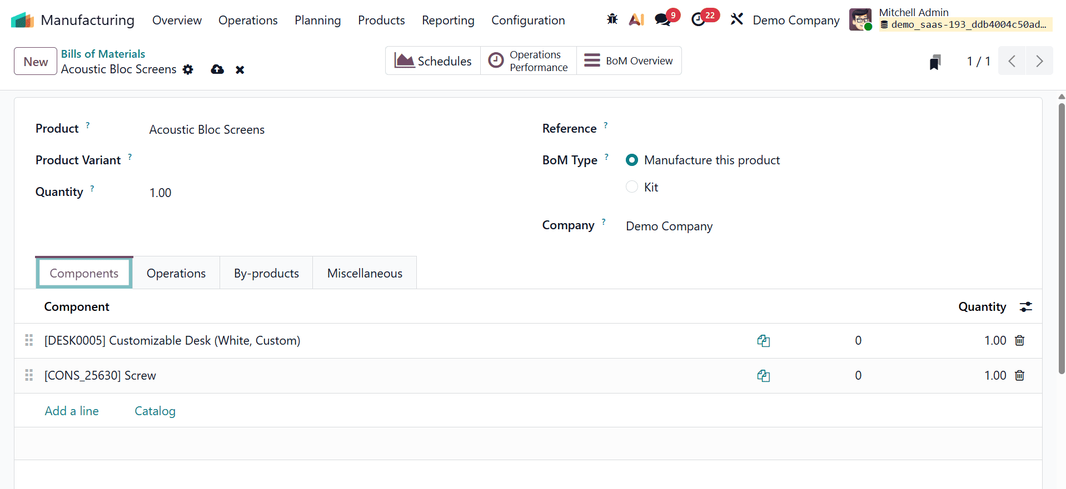The height and width of the screenshot is (489, 1066).
Task: Discard changes with the X icon
Action: 240,69
